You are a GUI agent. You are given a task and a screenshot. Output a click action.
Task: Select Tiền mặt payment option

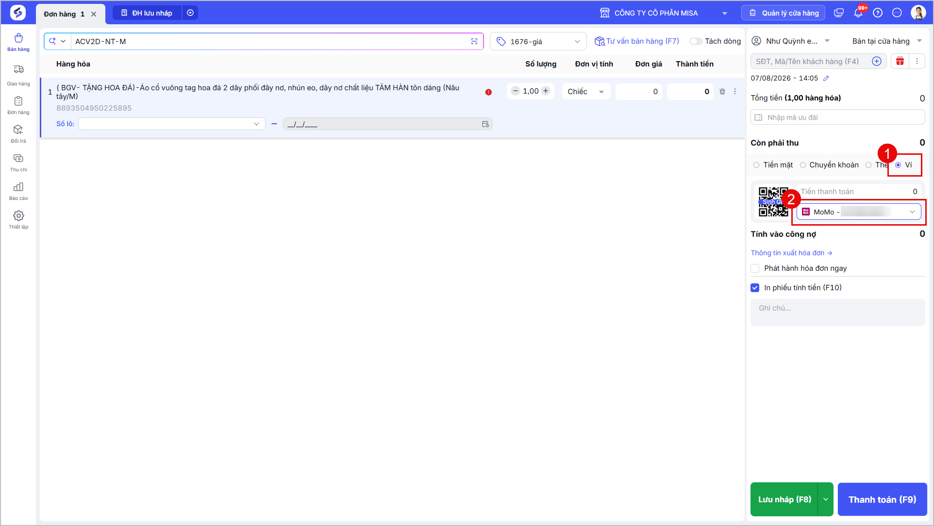[x=773, y=165]
